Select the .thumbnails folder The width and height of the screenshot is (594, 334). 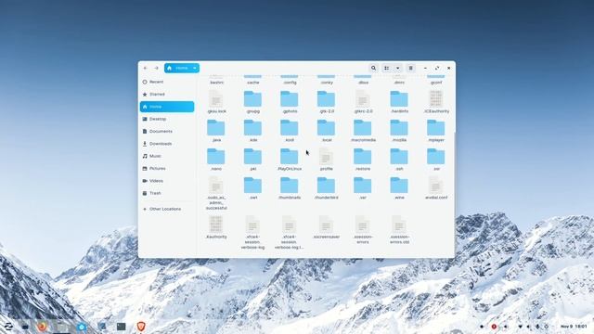point(289,186)
